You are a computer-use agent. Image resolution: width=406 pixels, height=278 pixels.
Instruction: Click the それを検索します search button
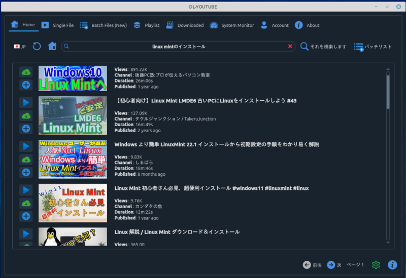click(x=323, y=47)
